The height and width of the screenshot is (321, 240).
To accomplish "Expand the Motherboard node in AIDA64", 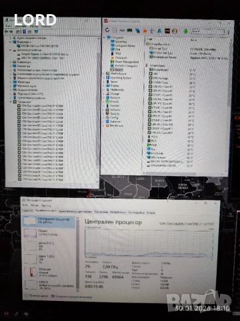I will click(104, 74).
